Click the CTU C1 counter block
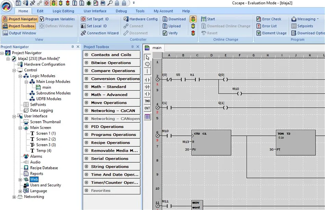 pos(211,142)
